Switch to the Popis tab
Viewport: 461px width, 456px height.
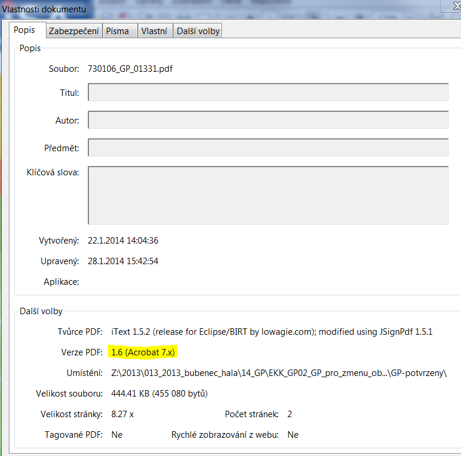pyautogui.click(x=25, y=30)
